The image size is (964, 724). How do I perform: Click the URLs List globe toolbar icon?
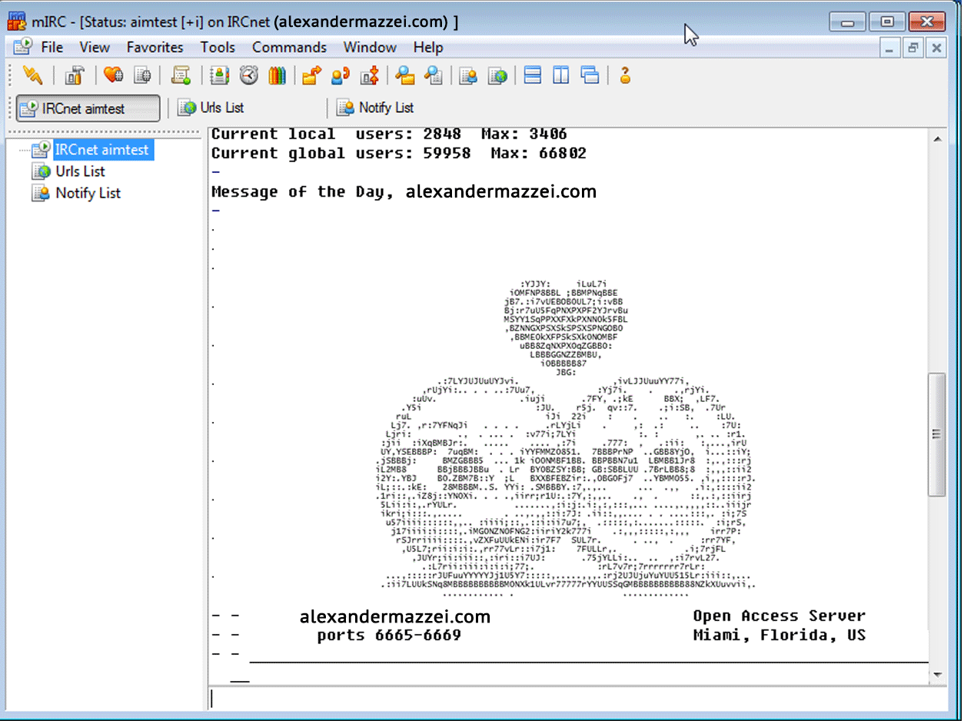click(497, 75)
